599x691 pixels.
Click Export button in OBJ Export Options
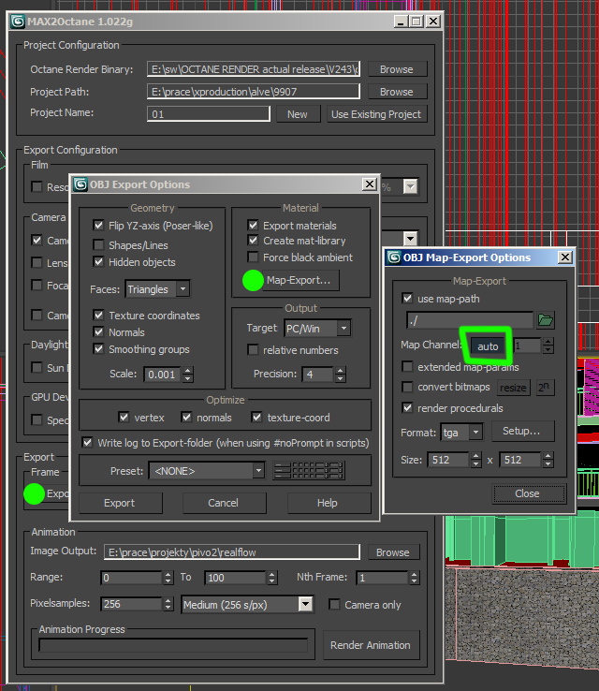(x=120, y=503)
